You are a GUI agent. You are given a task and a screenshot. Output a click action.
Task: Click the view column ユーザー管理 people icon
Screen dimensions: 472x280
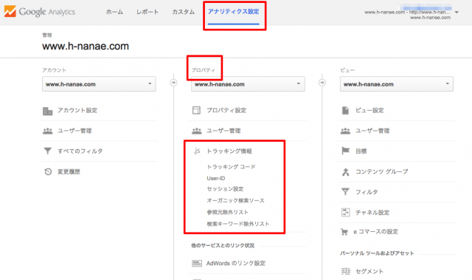click(345, 131)
